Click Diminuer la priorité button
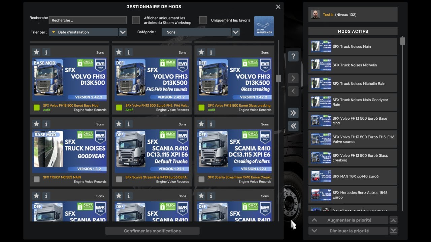This screenshot has height=242, width=431. point(349,231)
